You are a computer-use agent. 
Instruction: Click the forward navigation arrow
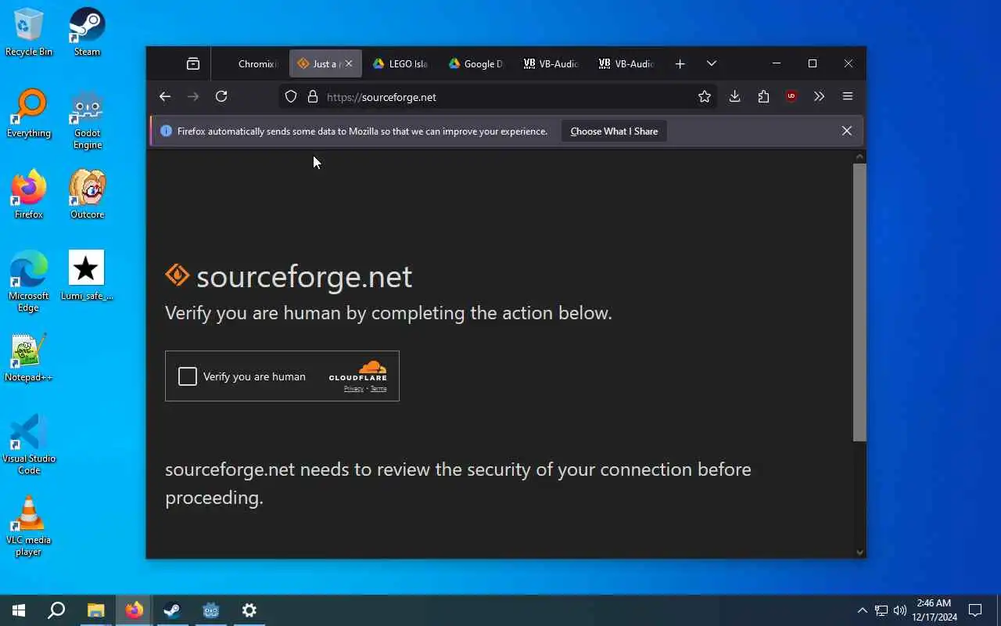pos(193,96)
